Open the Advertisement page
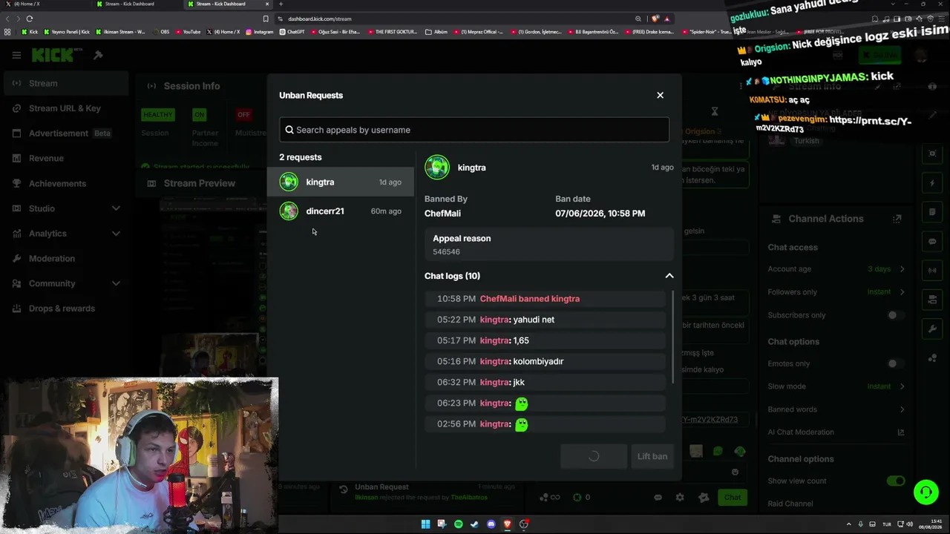 [65, 133]
